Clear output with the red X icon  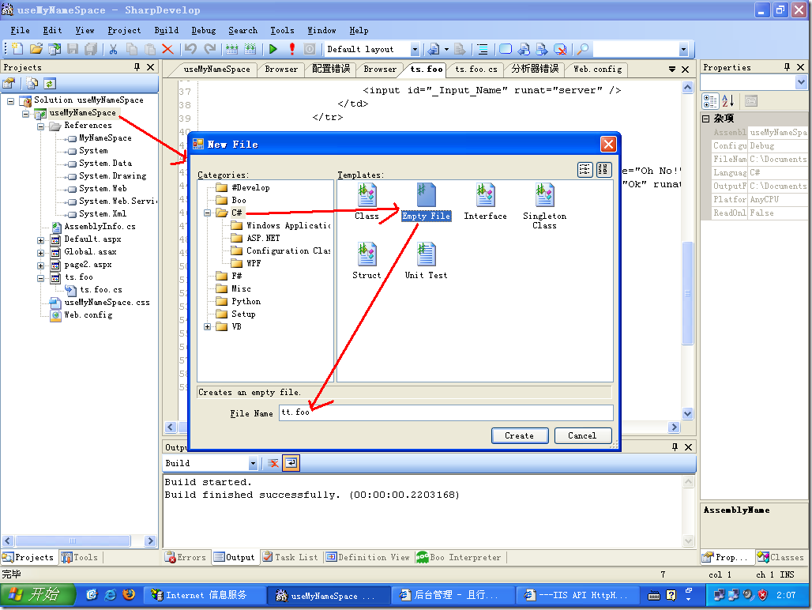pyautogui.click(x=273, y=463)
